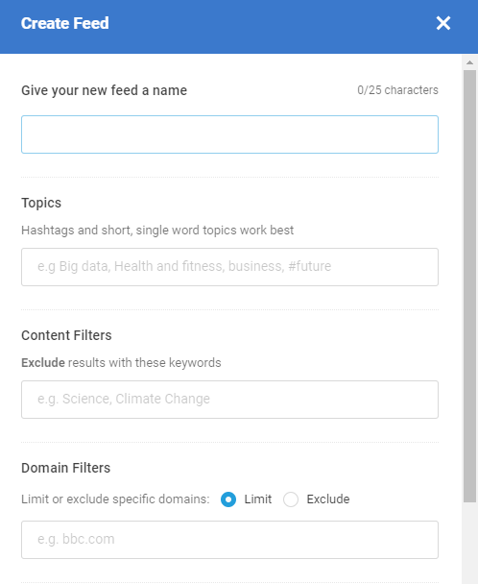Click the 'Topics' heading
The height and width of the screenshot is (584, 478).
41,203
